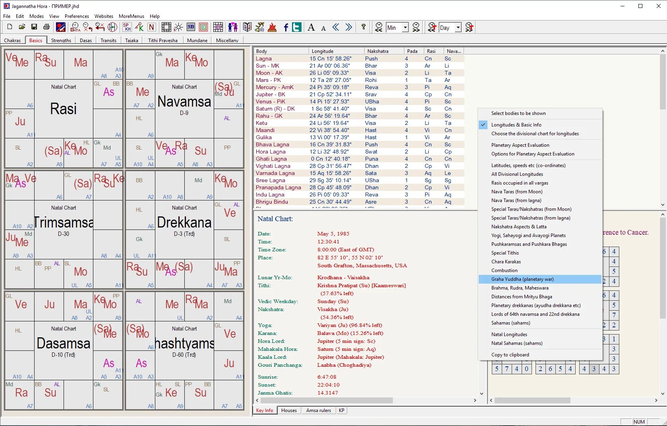The height and width of the screenshot is (426, 667).
Task: Click the SP KH toolbar icon
Action: pyautogui.click(x=127, y=27)
